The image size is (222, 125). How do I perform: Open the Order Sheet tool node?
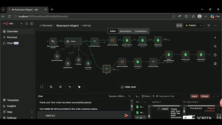tap(88, 64)
